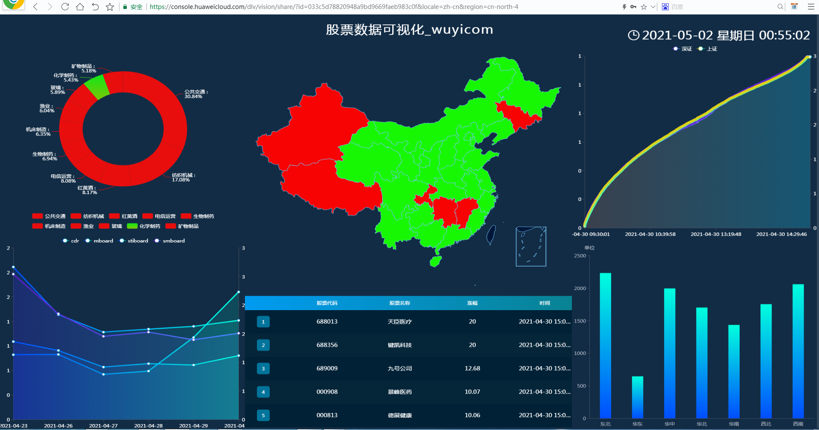Toggle 公共交通 legend item in pie chart
819x430 pixels.
[x=49, y=216]
